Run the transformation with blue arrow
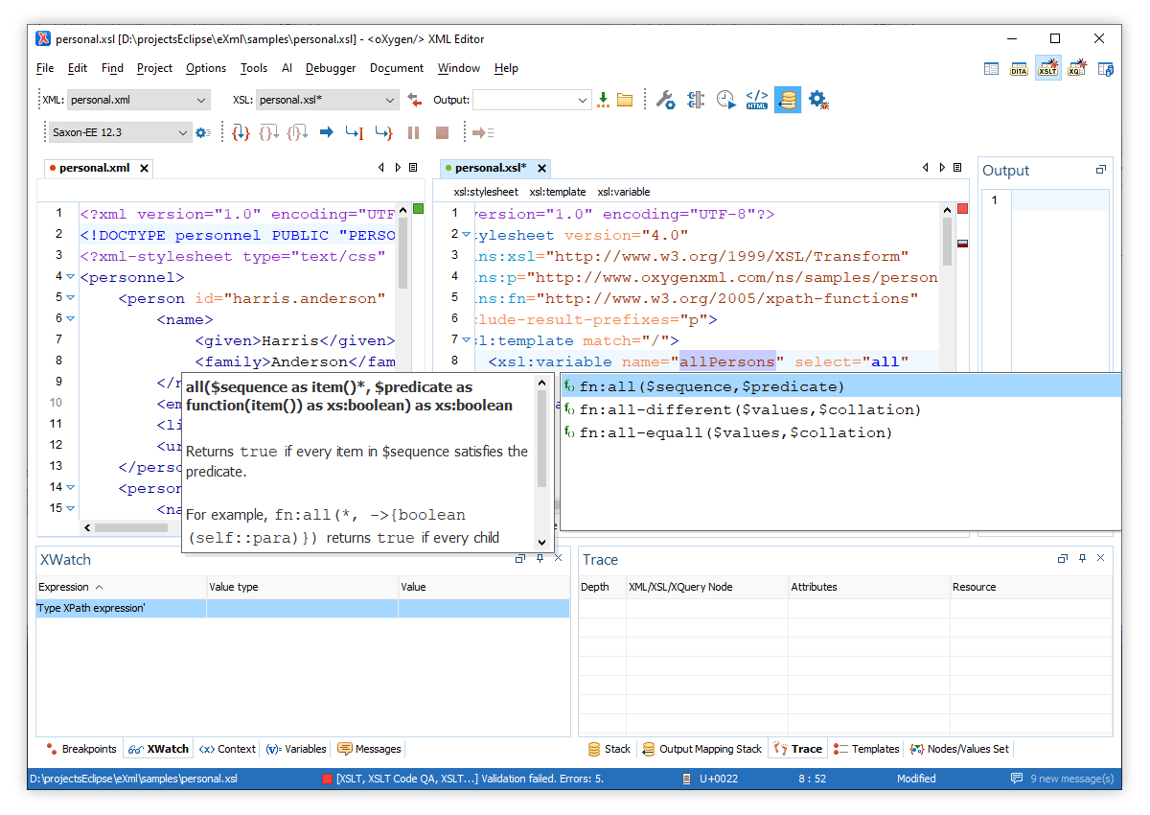 [327, 132]
